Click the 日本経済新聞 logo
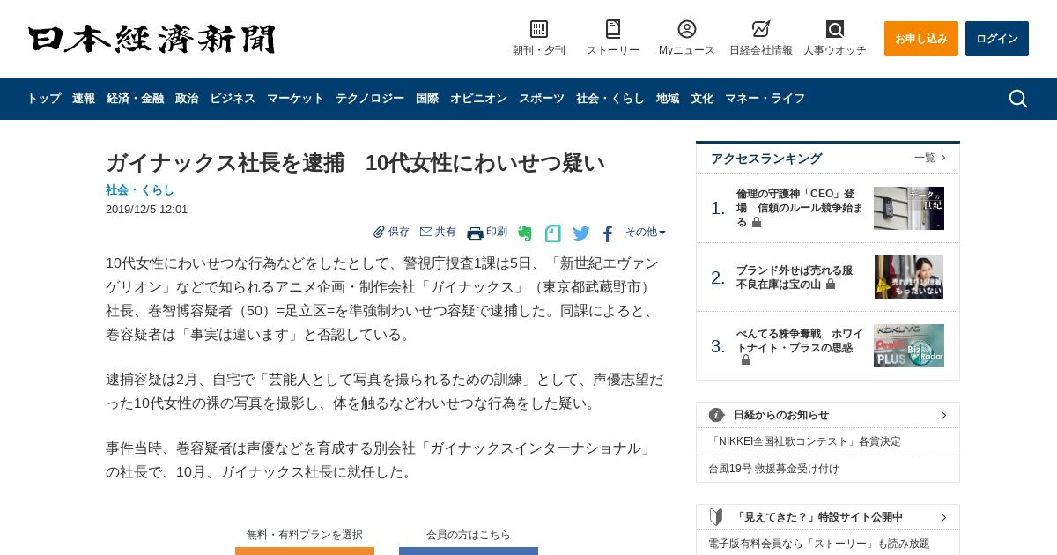Image resolution: width=1057 pixels, height=555 pixels. pyautogui.click(x=152, y=39)
